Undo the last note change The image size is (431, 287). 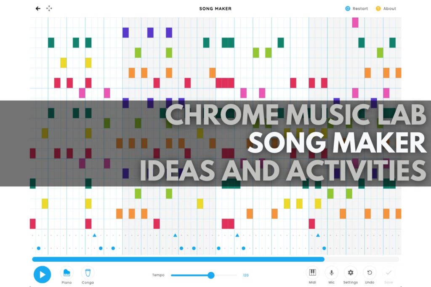pos(370,275)
